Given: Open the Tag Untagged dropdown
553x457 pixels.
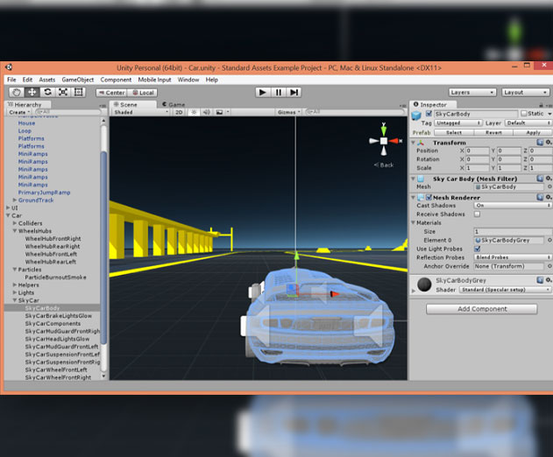Looking at the screenshot, I should (458, 123).
